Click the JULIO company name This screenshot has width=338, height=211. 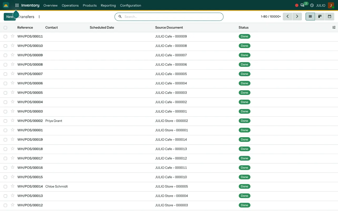(321, 5)
